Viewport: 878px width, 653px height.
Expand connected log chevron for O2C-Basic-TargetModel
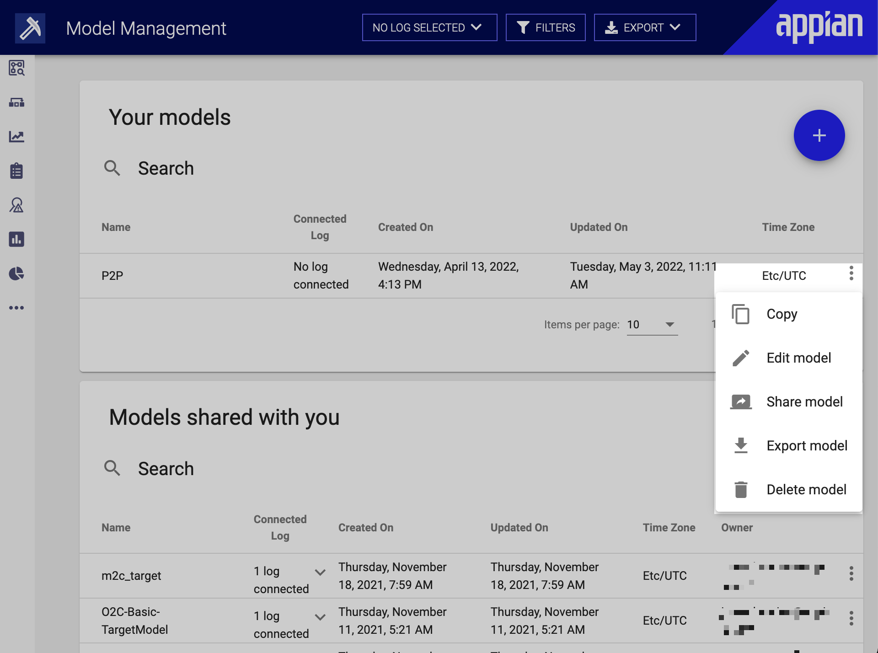tap(320, 617)
